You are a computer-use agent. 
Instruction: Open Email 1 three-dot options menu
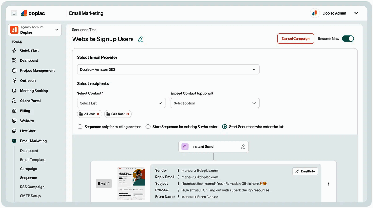(x=329, y=184)
